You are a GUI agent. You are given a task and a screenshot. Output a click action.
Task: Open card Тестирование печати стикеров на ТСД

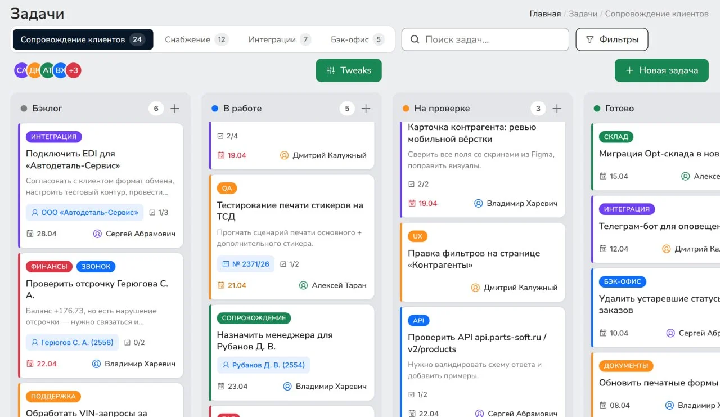(x=291, y=237)
